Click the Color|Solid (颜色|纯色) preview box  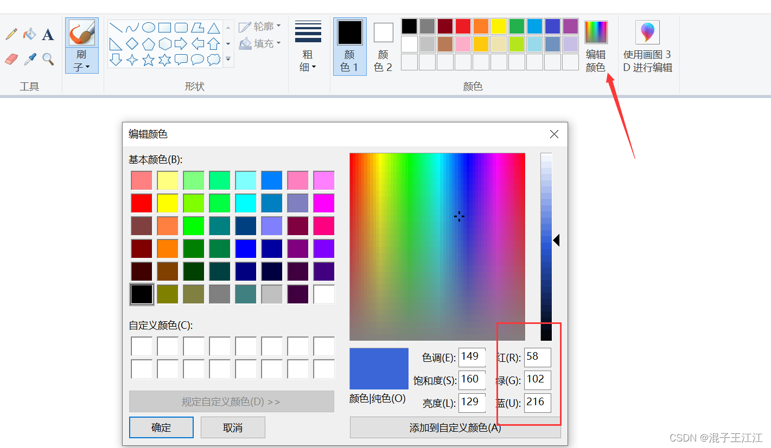[379, 368]
